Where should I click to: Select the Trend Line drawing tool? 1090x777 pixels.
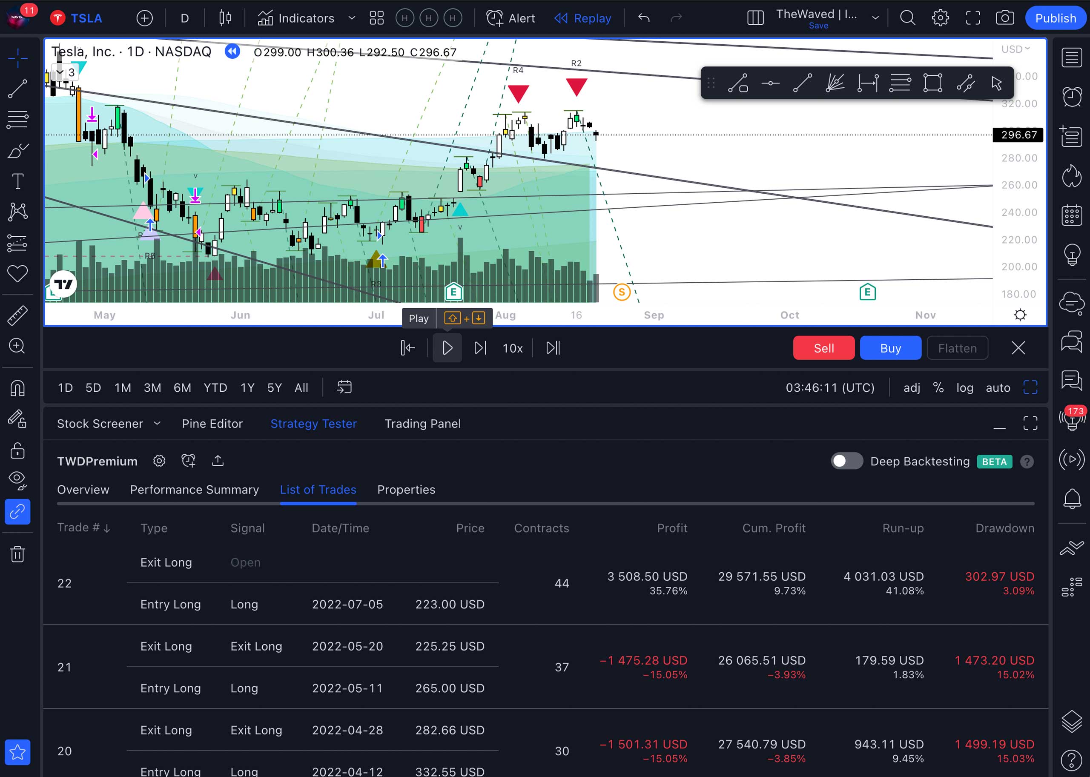click(18, 89)
